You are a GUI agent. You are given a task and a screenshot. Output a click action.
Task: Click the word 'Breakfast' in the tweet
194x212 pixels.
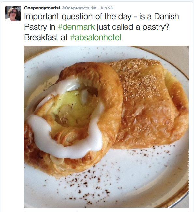[x=41, y=37]
